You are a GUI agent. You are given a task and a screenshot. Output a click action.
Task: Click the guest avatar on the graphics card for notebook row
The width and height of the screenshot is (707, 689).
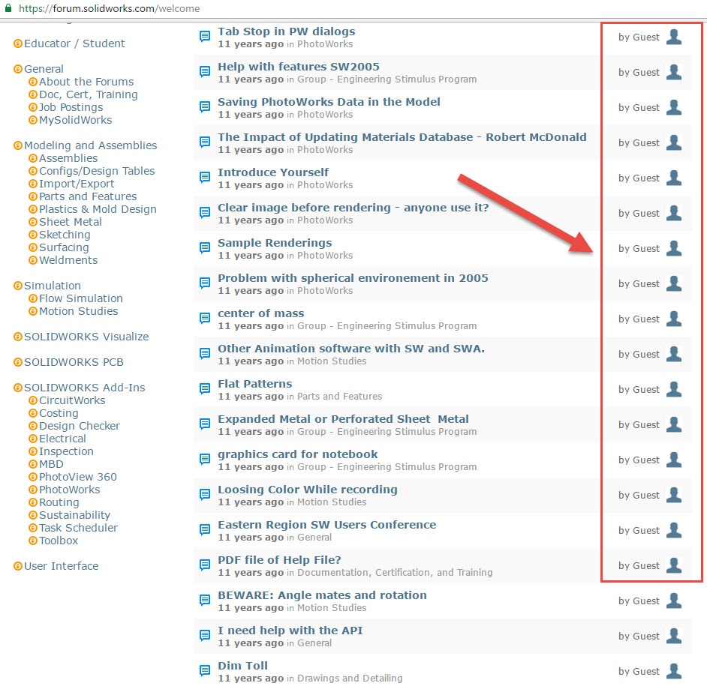674,460
